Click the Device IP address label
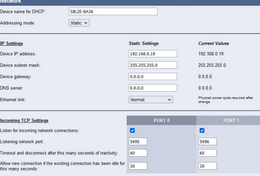Screen dimensions: 260x176 pos(18,54)
